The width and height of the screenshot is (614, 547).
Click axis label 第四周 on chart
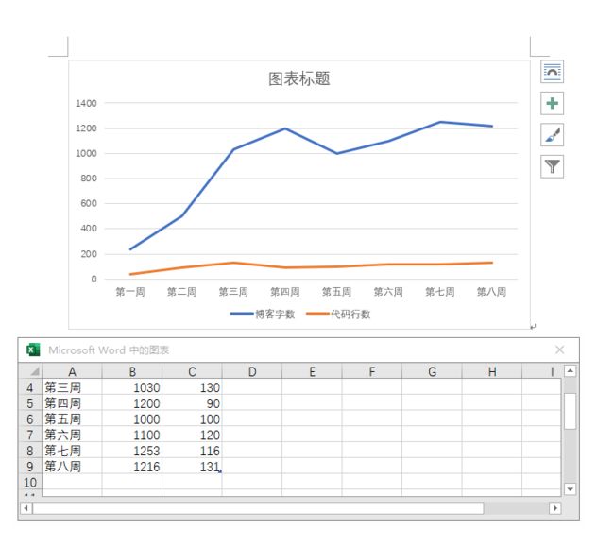click(x=285, y=292)
